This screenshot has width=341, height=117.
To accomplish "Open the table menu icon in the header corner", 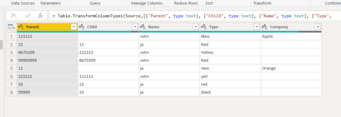I will [11, 27].
